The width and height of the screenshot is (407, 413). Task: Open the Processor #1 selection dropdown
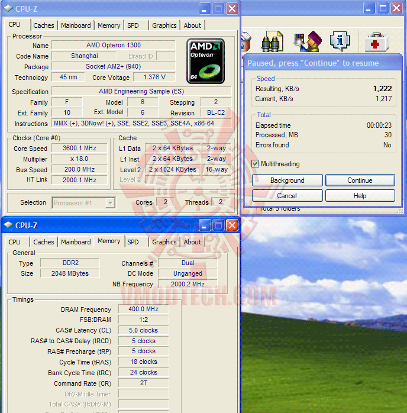click(x=84, y=203)
